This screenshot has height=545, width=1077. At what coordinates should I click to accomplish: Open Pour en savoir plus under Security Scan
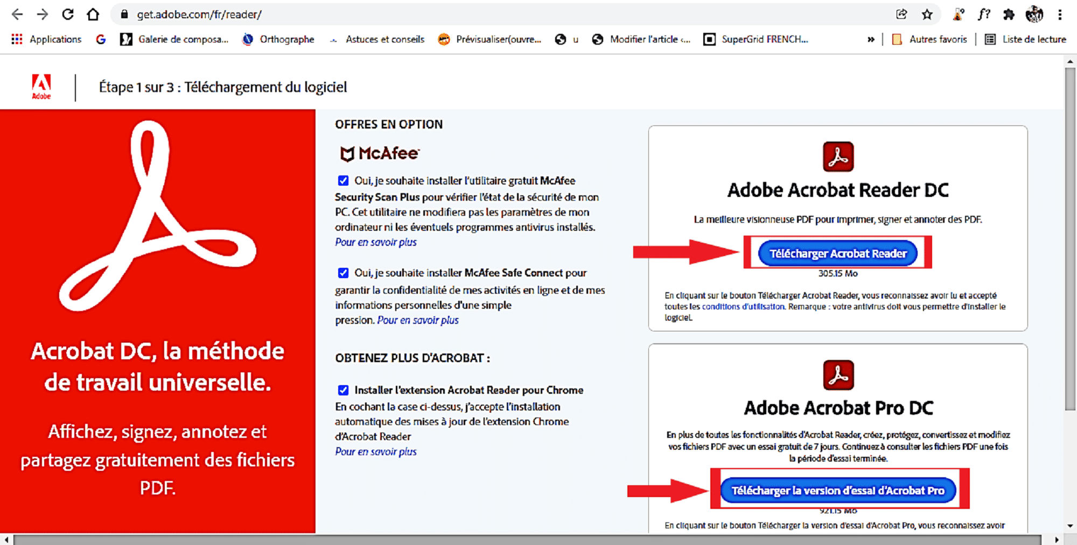[x=376, y=242]
